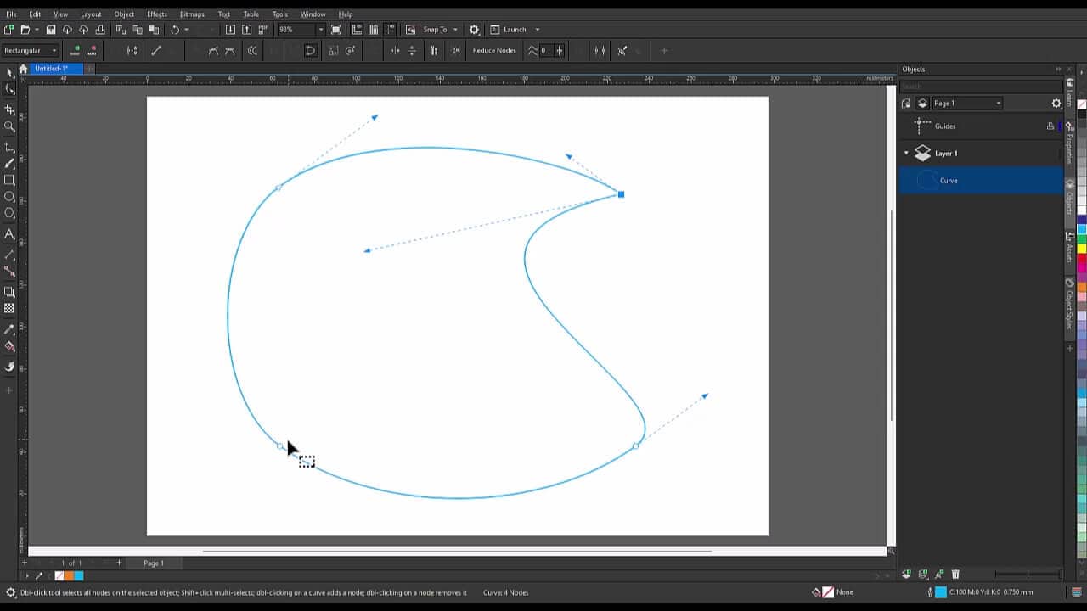Select the Zoom tool
This screenshot has height=611, width=1087.
point(9,126)
